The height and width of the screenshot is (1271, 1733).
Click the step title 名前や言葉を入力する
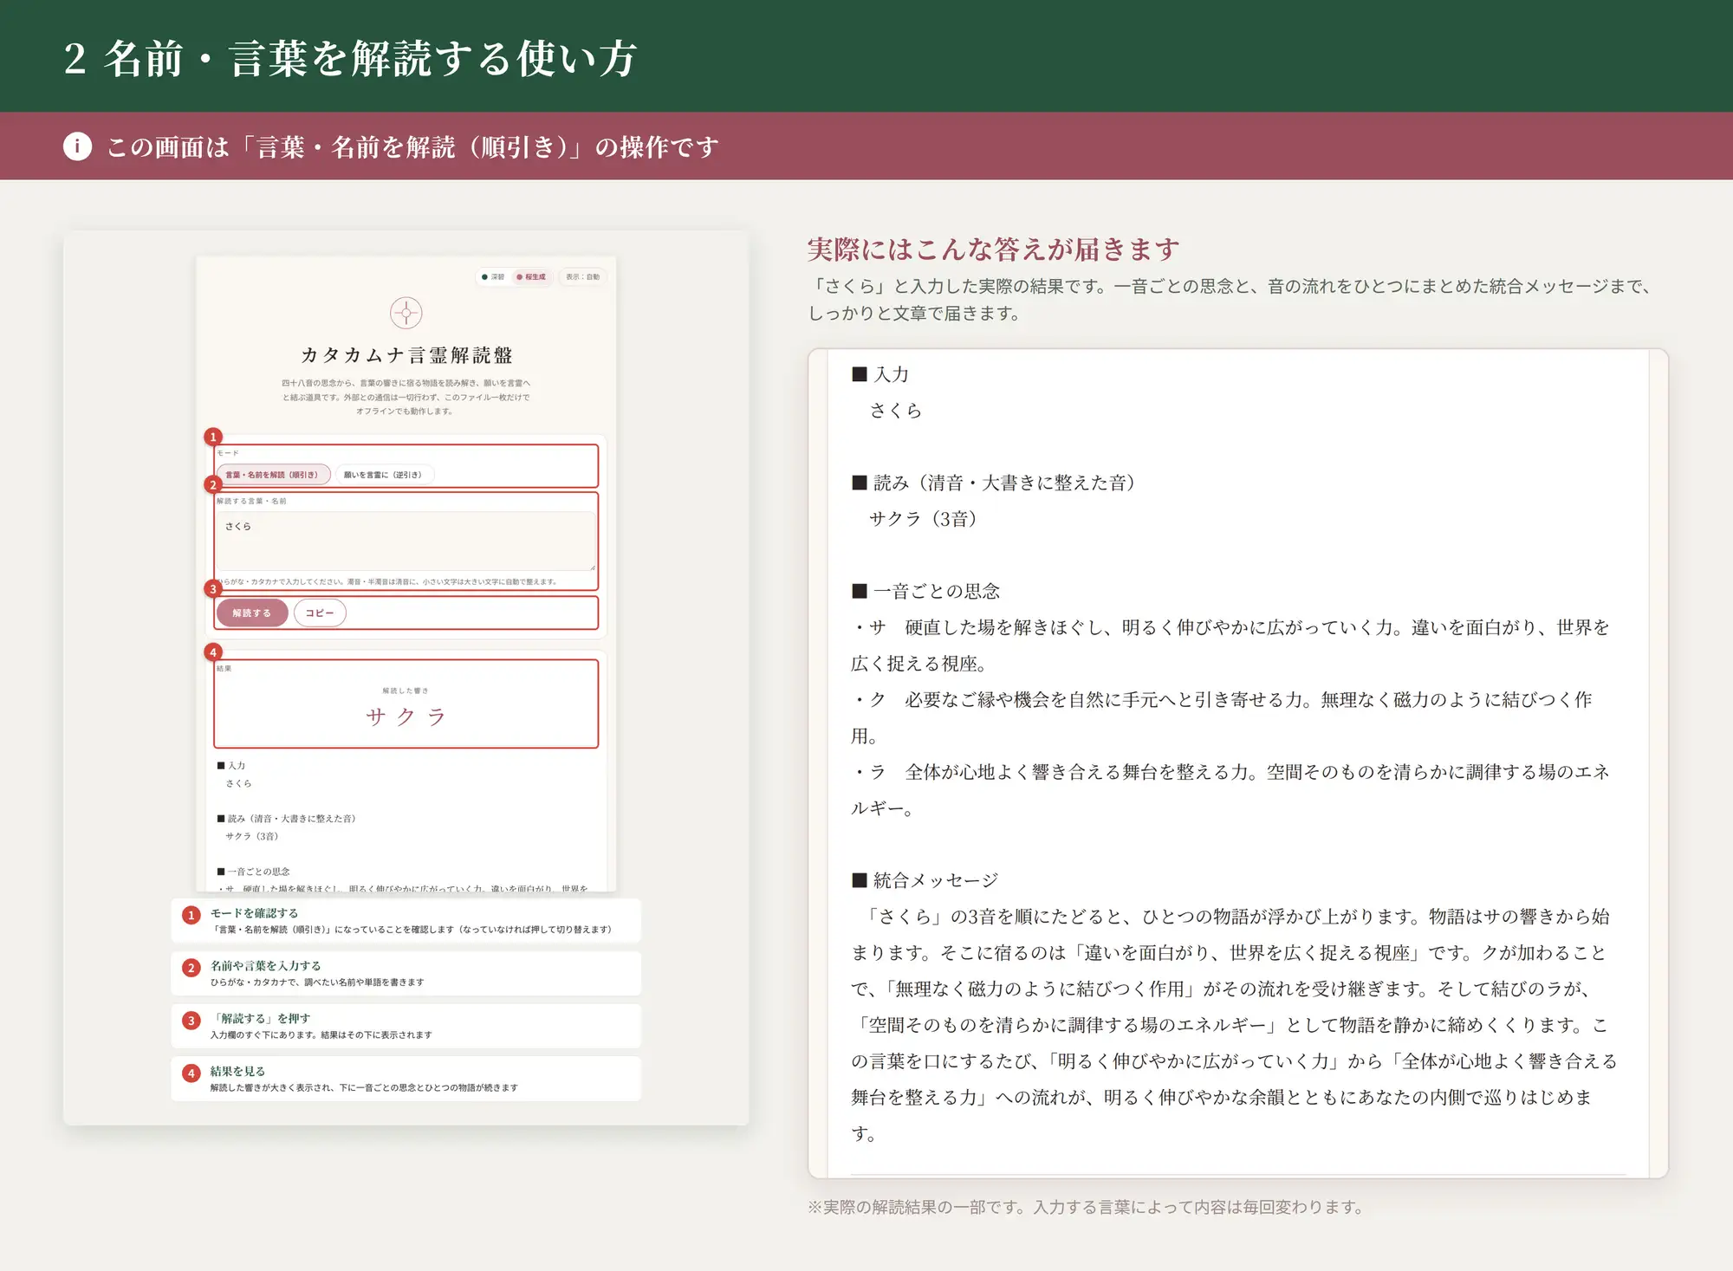[x=265, y=966]
